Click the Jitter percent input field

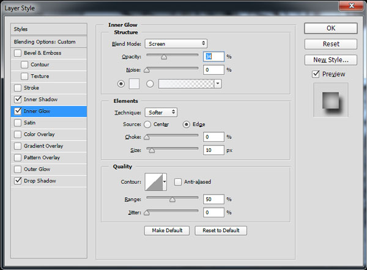(213, 212)
